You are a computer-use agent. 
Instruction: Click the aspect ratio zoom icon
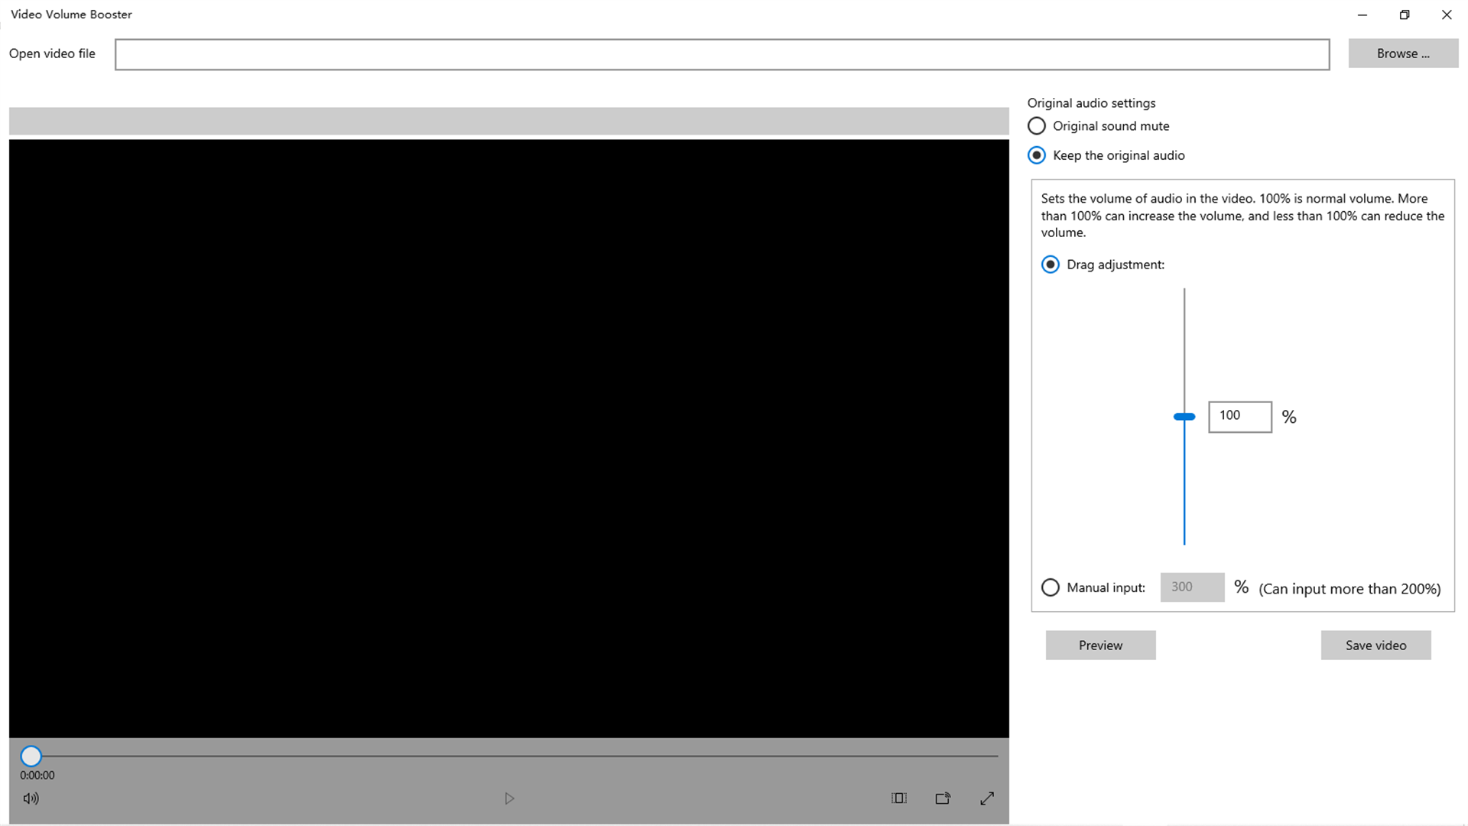(x=899, y=798)
